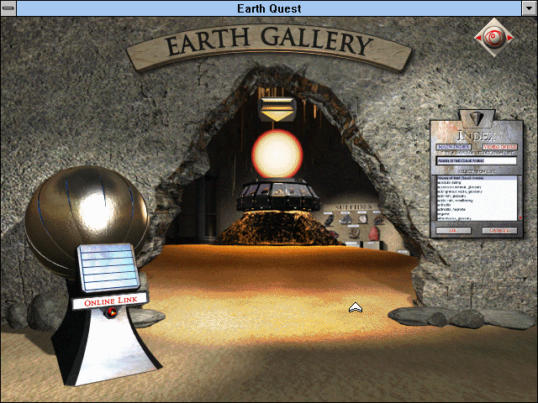This screenshot has width=538, height=403.
Task: Click the red mineral specimen on Sulfides wall
Action: click(374, 233)
